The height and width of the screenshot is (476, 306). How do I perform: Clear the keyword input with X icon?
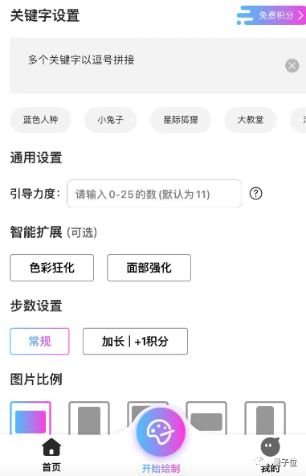[x=292, y=66]
